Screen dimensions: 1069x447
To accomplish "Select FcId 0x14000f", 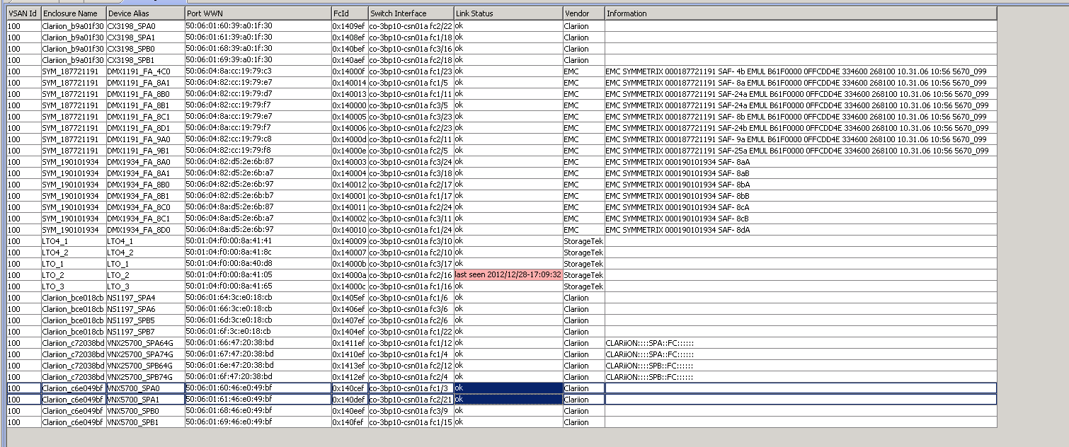I will [x=350, y=71].
